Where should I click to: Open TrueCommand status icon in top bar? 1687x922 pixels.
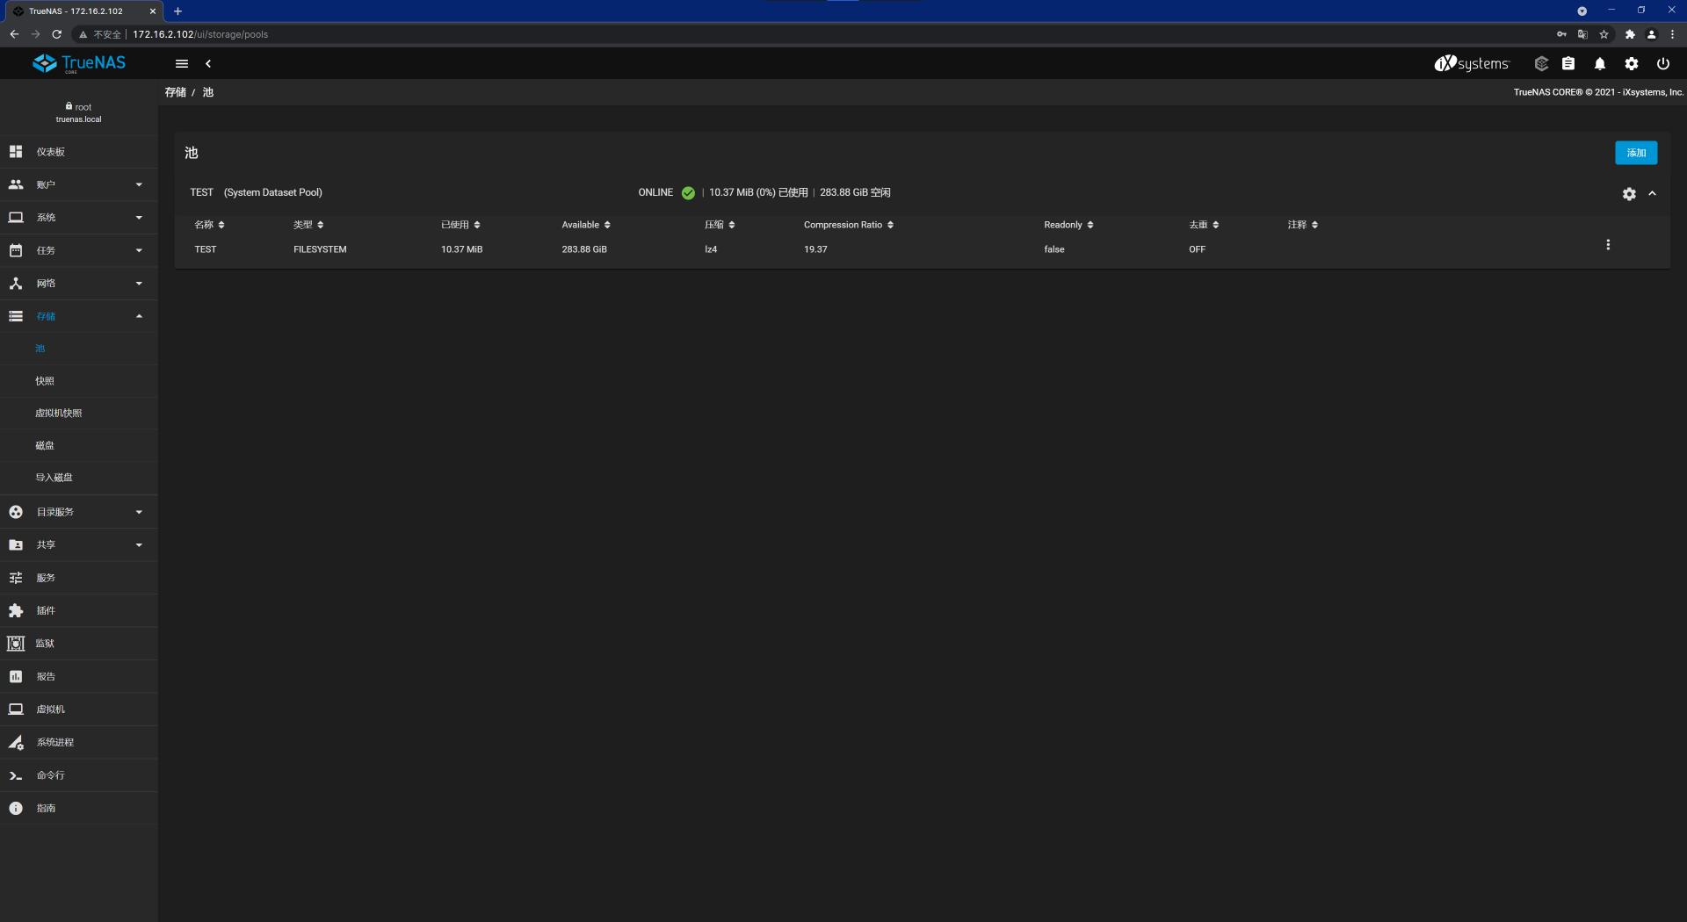pos(1541,63)
